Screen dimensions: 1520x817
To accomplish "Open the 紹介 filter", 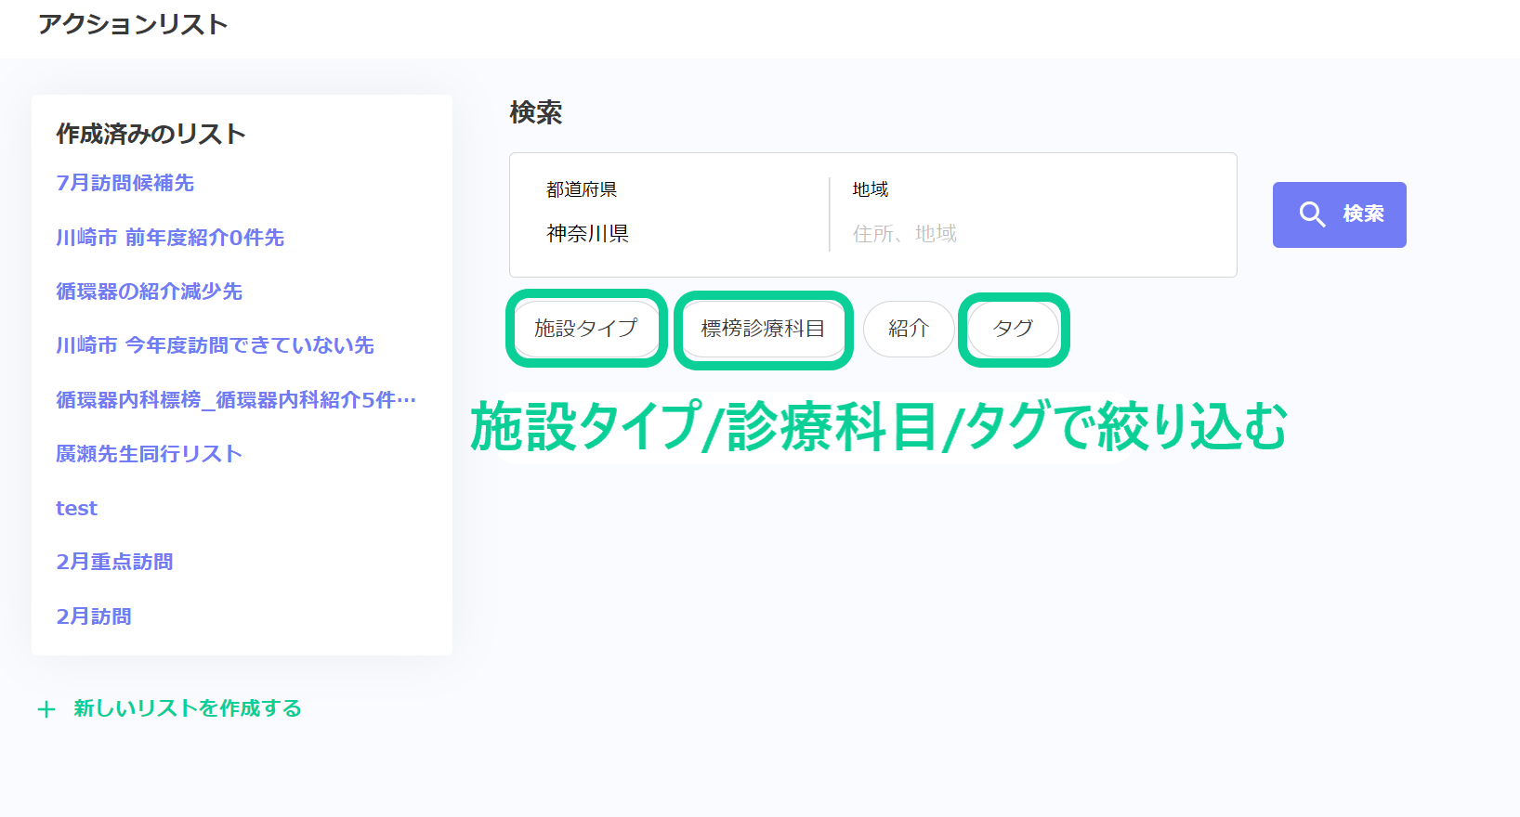I will click(x=909, y=329).
